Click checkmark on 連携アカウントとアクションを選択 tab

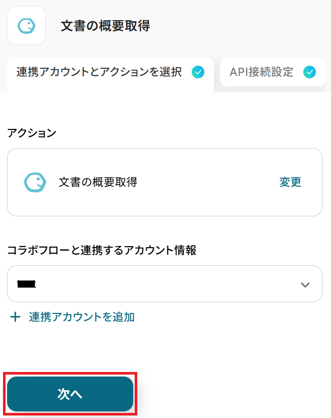[x=198, y=72]
